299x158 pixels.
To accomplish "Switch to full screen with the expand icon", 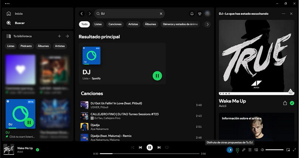I will (294, 150).
